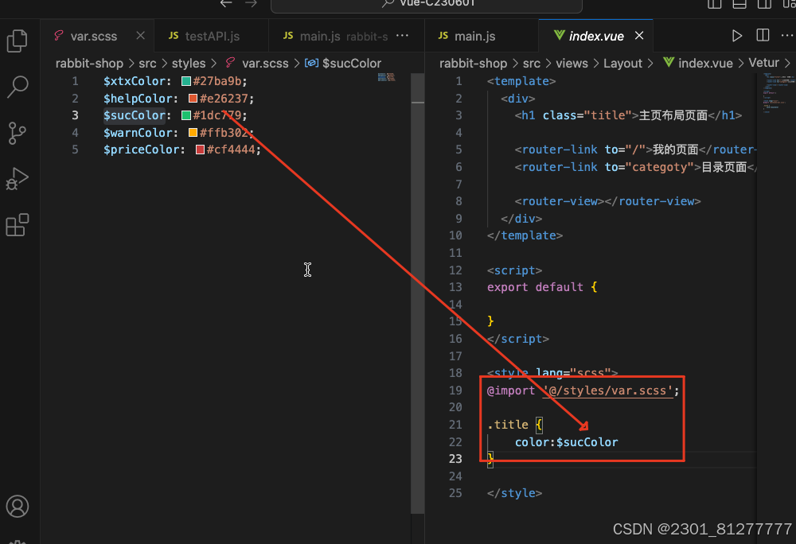Switch to the main.js rabbit-s tab

click(x=336, y=36)
